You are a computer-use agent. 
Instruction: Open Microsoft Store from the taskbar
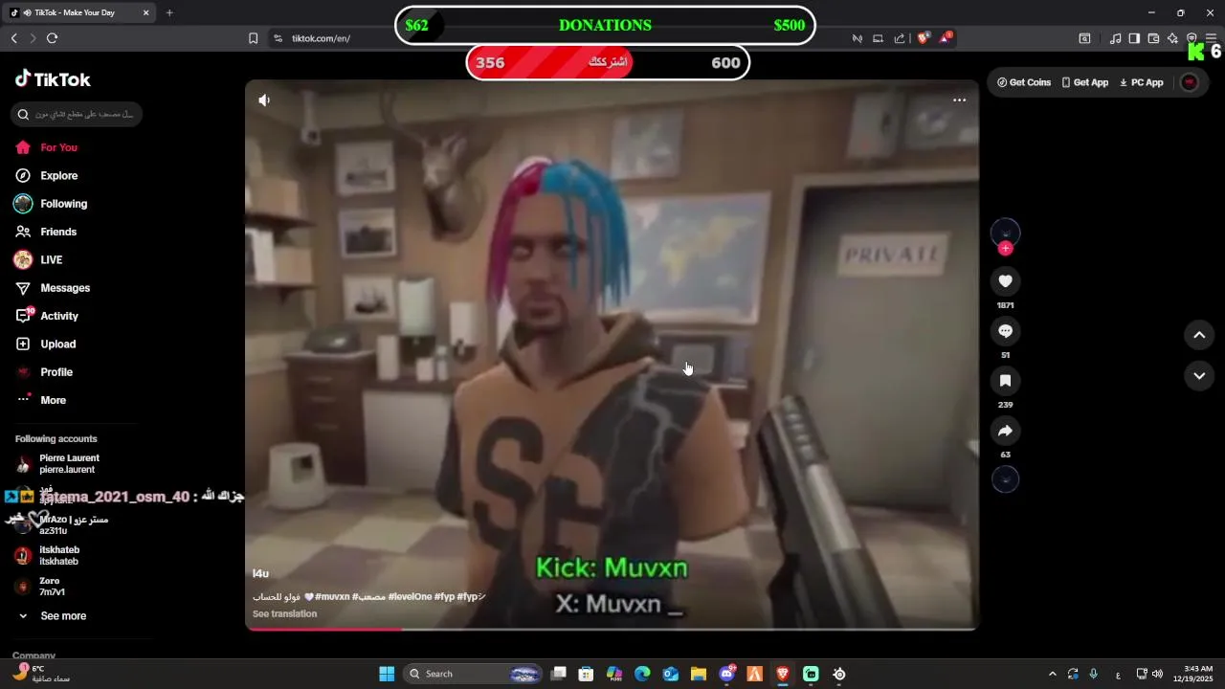point(586,674)
